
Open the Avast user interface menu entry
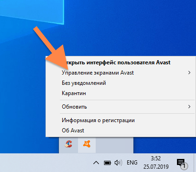[120, 62]
